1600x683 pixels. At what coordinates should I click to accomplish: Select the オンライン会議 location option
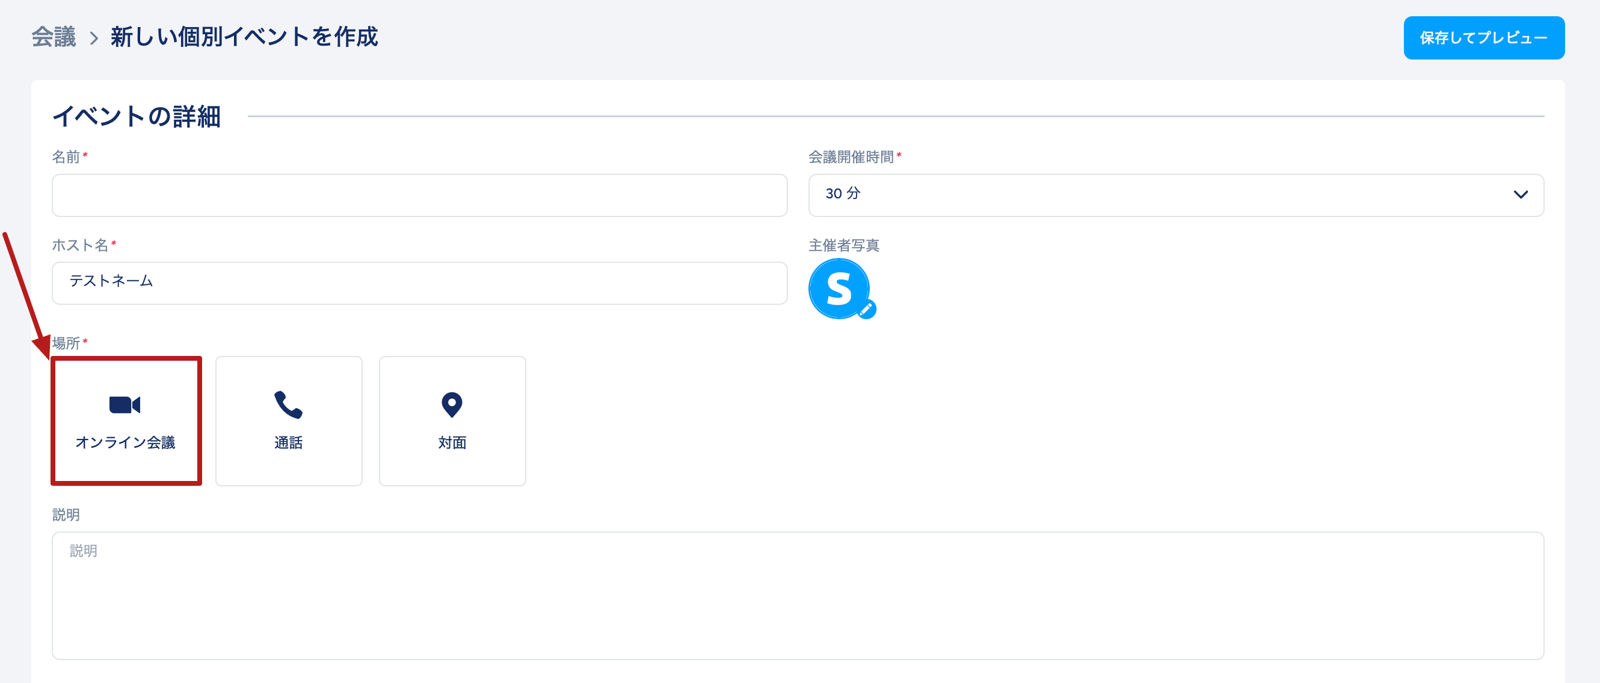click(x=126, y=421)
